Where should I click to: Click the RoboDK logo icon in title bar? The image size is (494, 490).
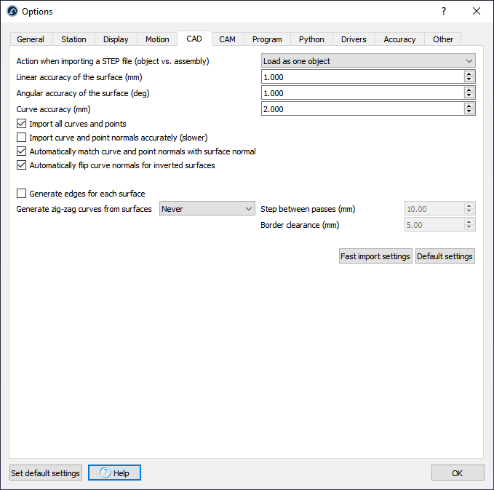click(12, 12)
